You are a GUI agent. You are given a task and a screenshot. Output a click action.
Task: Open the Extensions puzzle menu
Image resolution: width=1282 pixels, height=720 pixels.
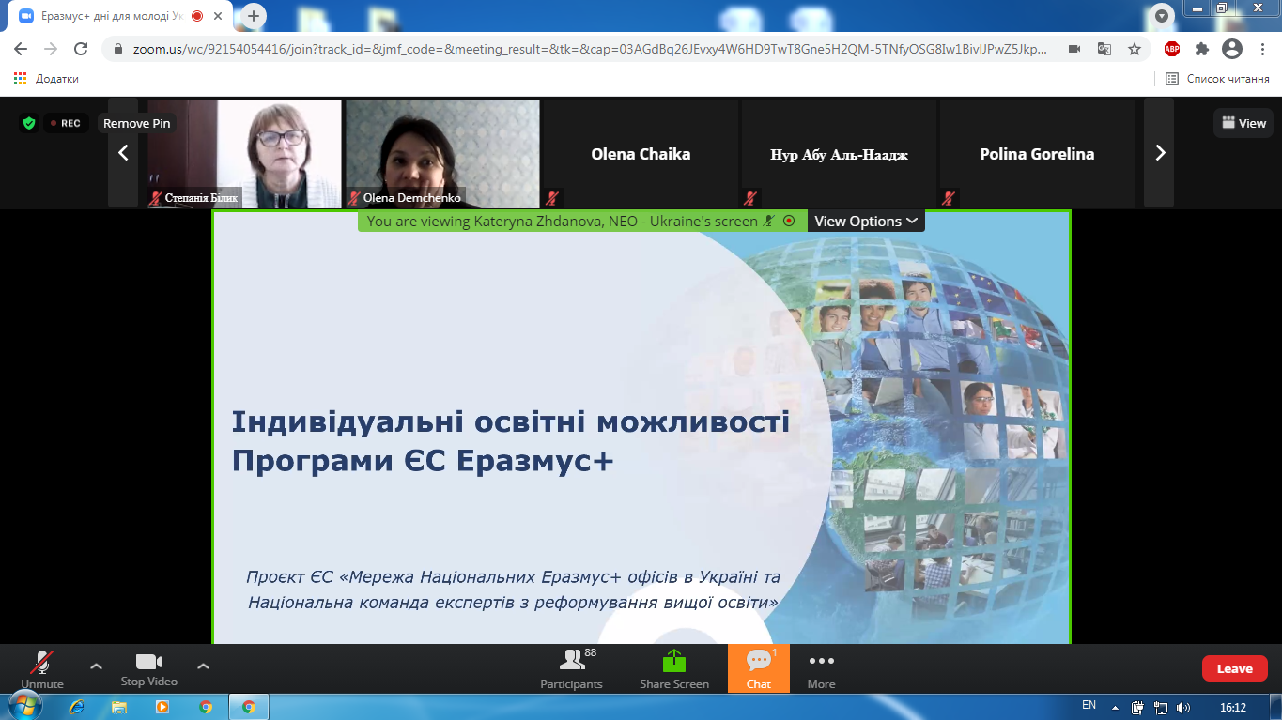pos(1202,49)
